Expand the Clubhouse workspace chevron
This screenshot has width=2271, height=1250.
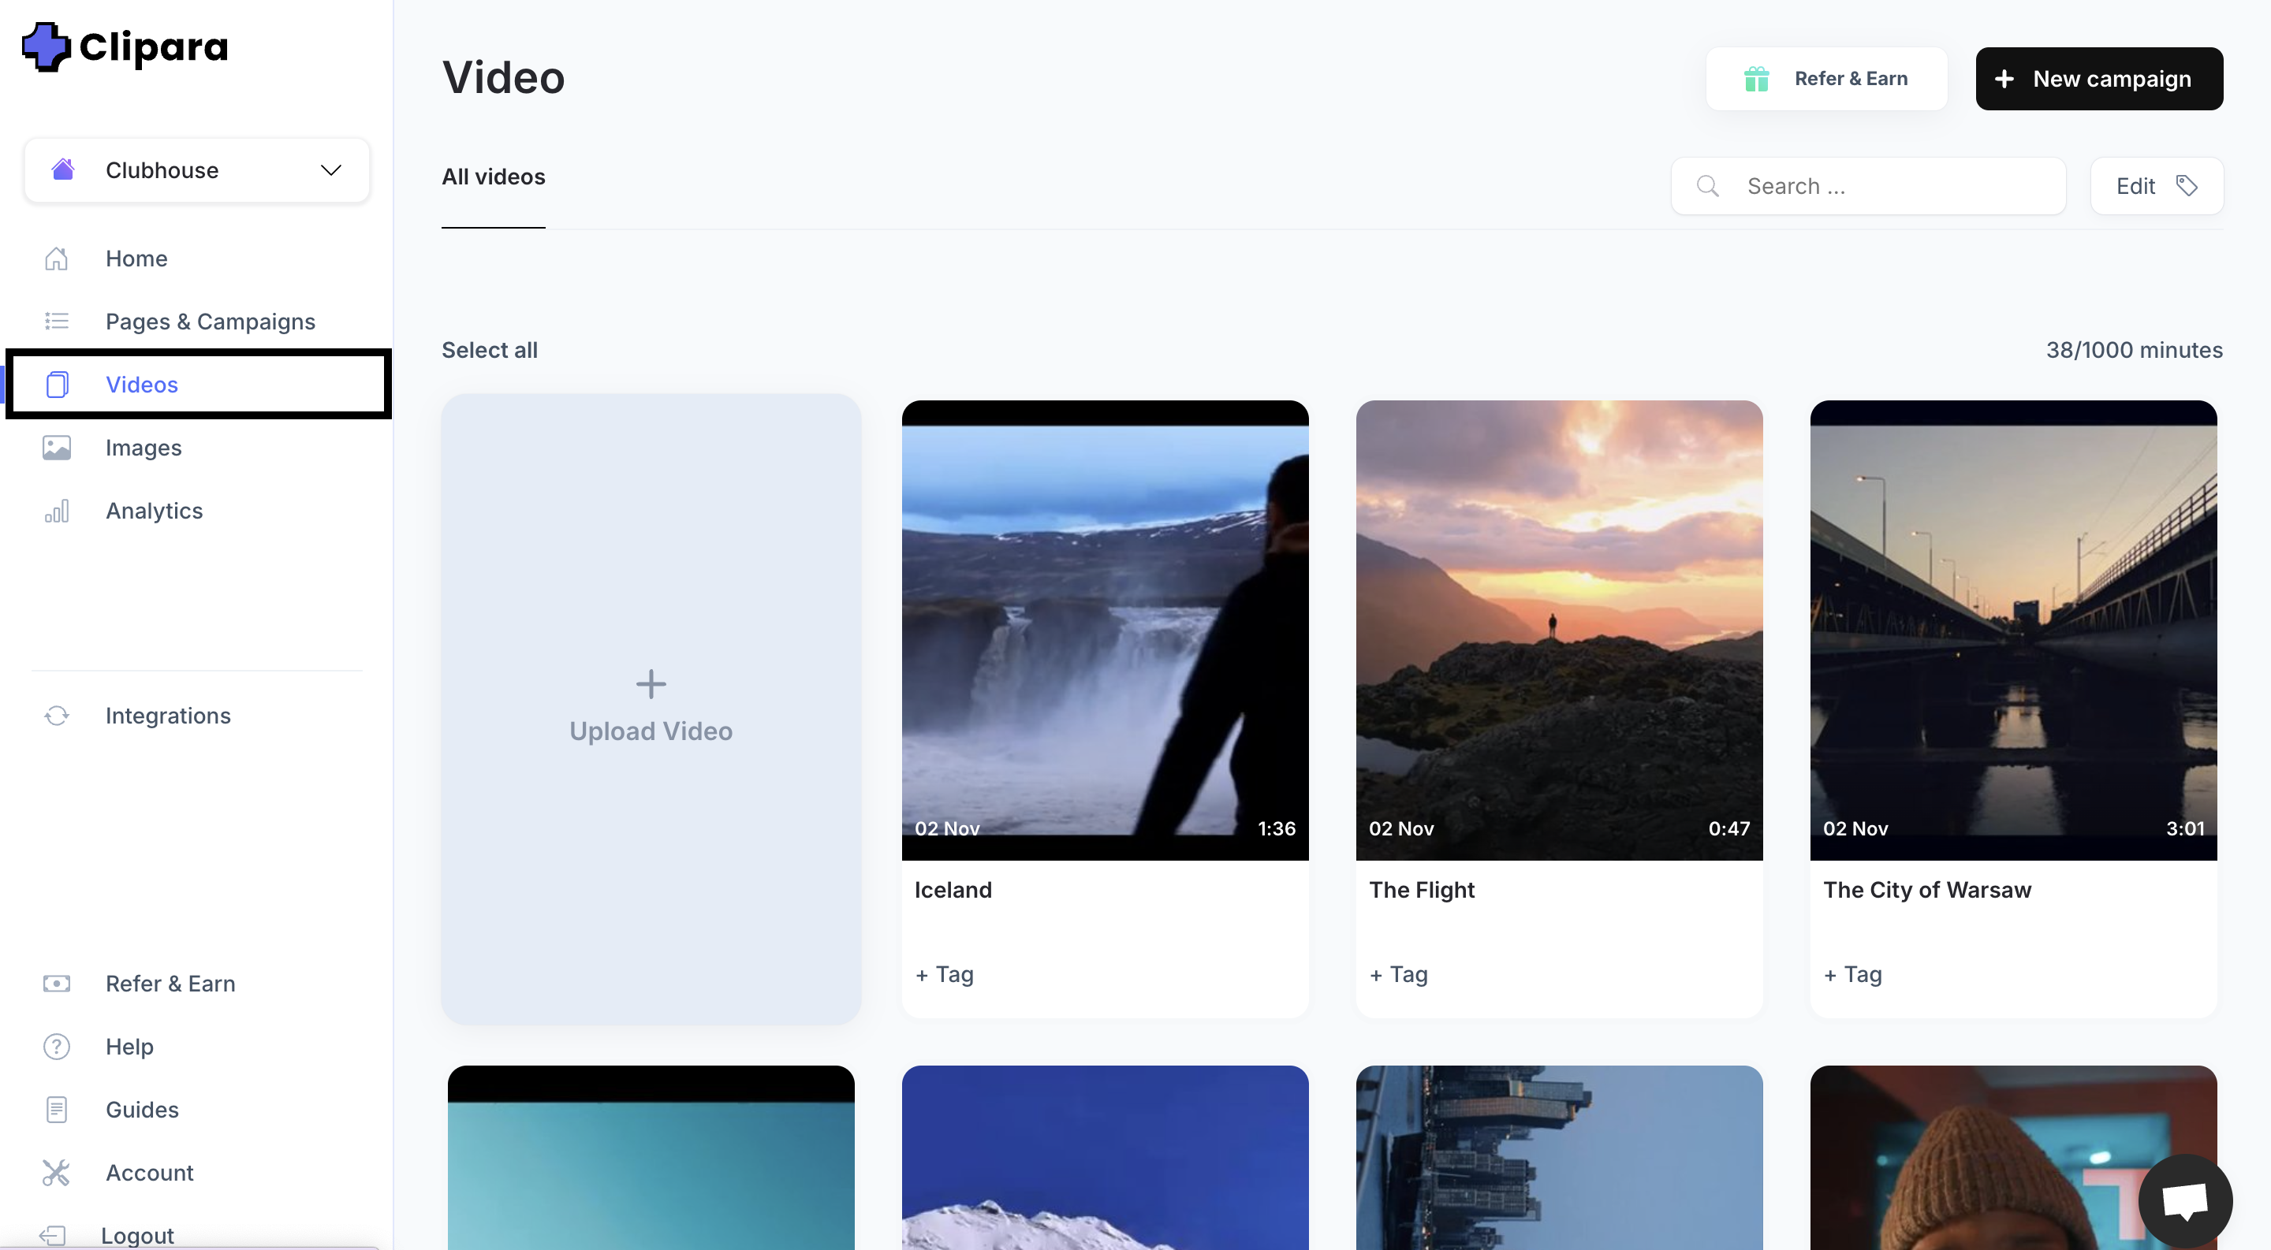coord(330,170)
